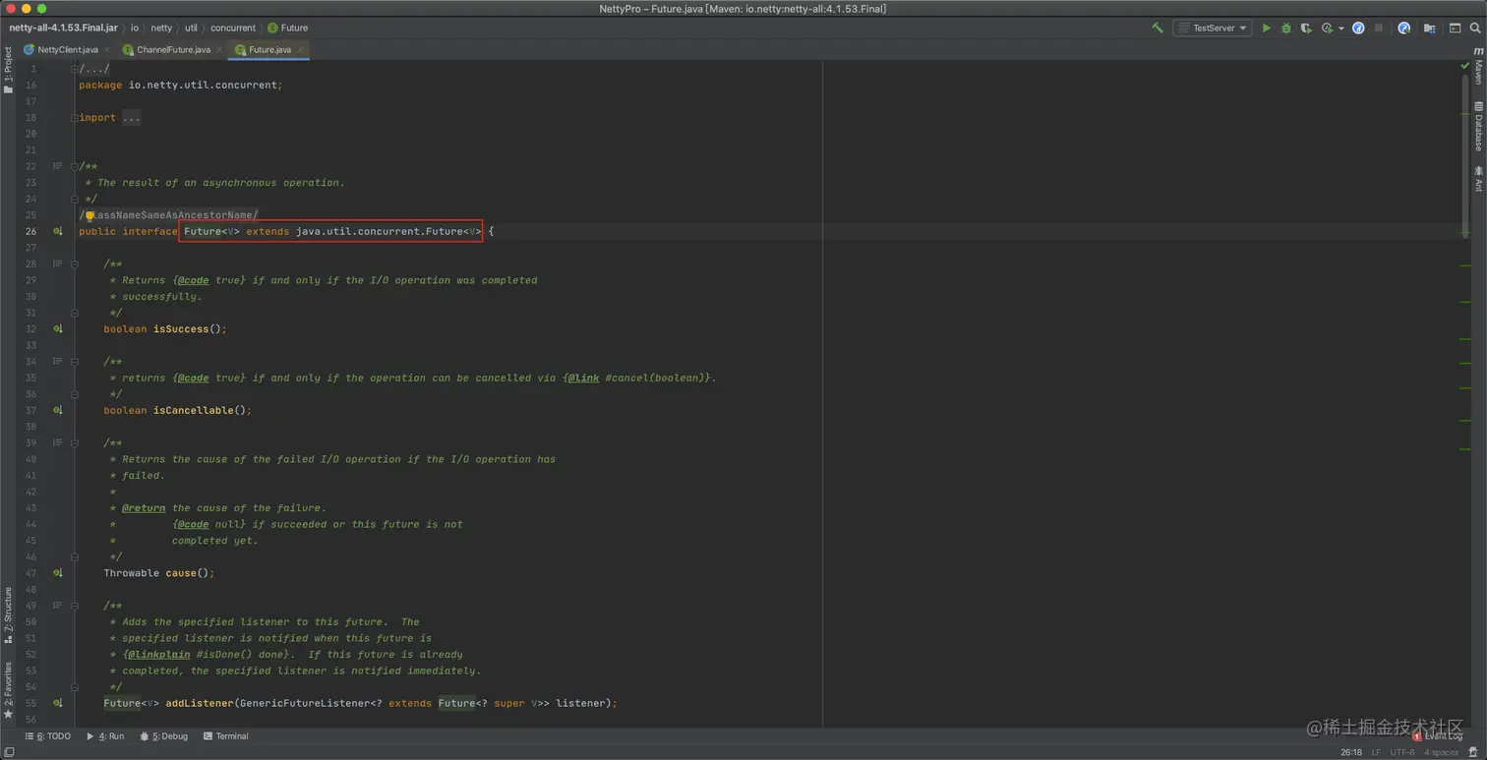Screen dimensions: 1487x760
Task: Expand the profiler options arrow
Action: pos(1340,29)
